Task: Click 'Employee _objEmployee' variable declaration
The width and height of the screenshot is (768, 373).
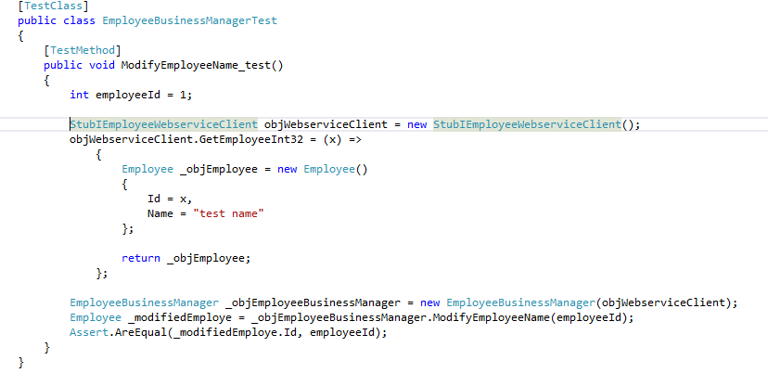Action: coord(189,169)
